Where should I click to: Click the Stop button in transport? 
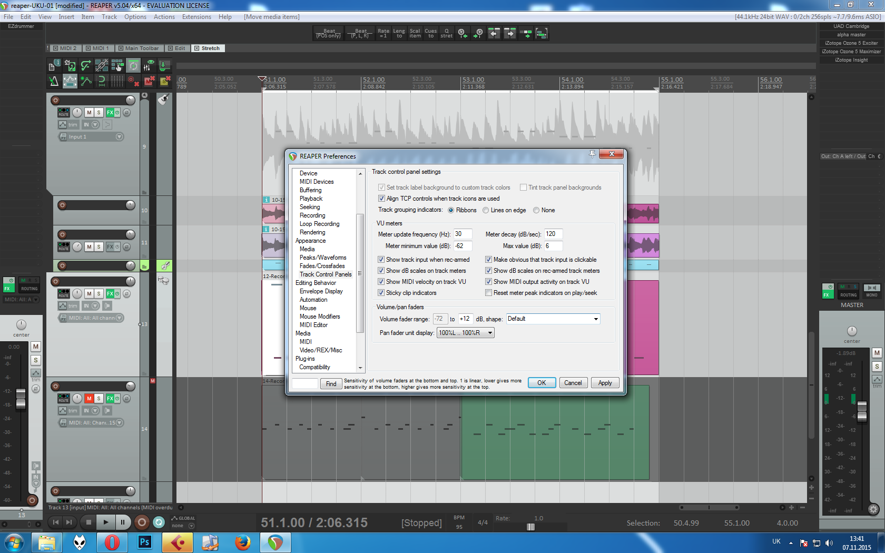88,522
